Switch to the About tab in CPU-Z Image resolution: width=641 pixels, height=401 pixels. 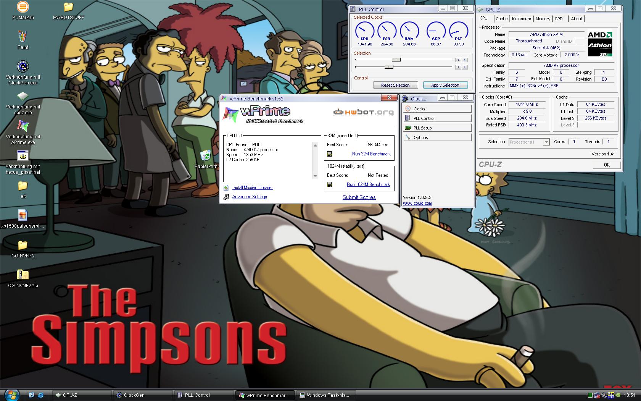[577, 19]
